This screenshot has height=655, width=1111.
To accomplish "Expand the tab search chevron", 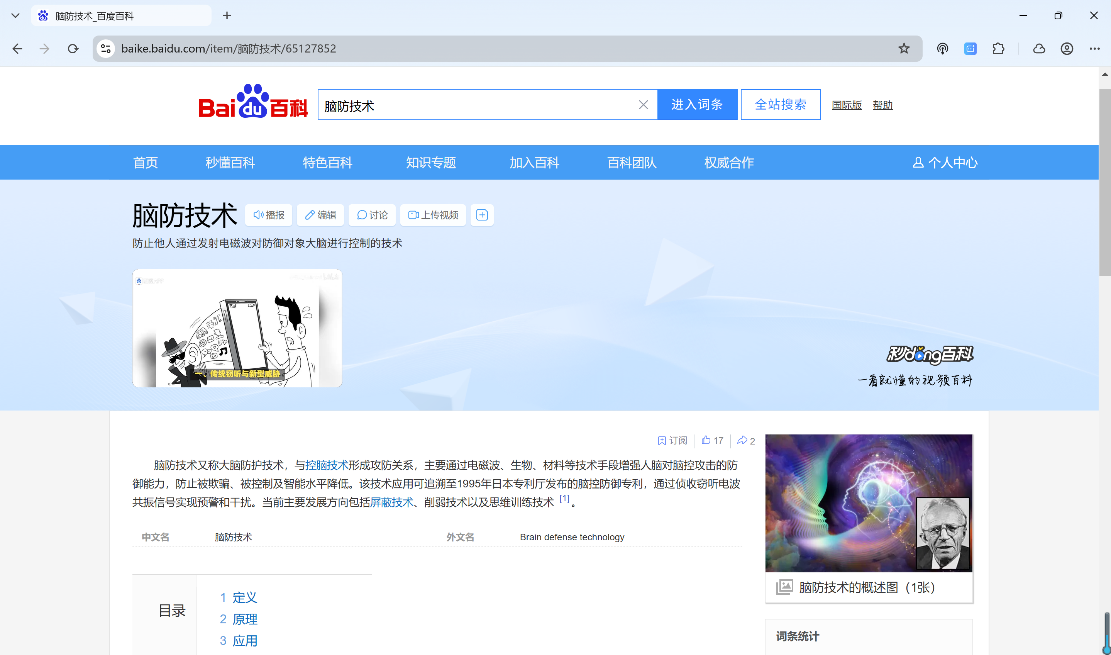I will (x=15, y=16).
